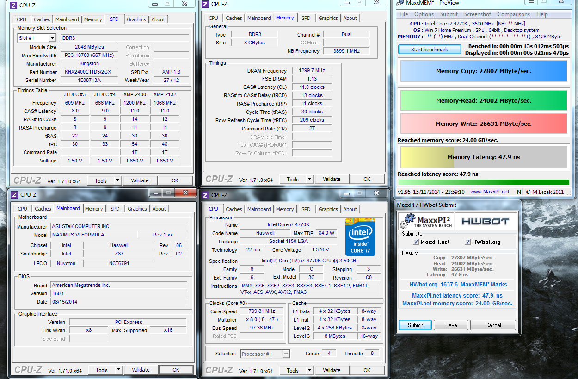Open the Comparisons menu in MaxxMEM²
The image size is (578, 379).
point(514,14)
